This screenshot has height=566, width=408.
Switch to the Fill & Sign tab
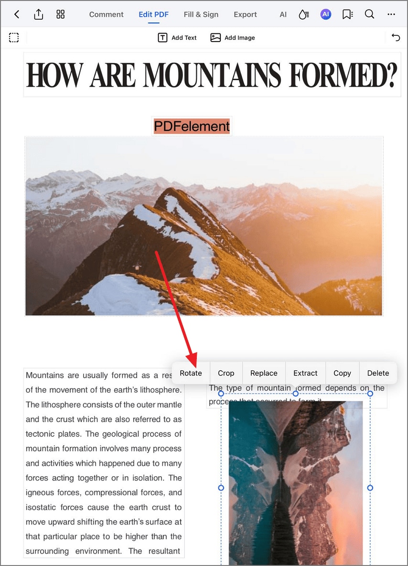201,14
